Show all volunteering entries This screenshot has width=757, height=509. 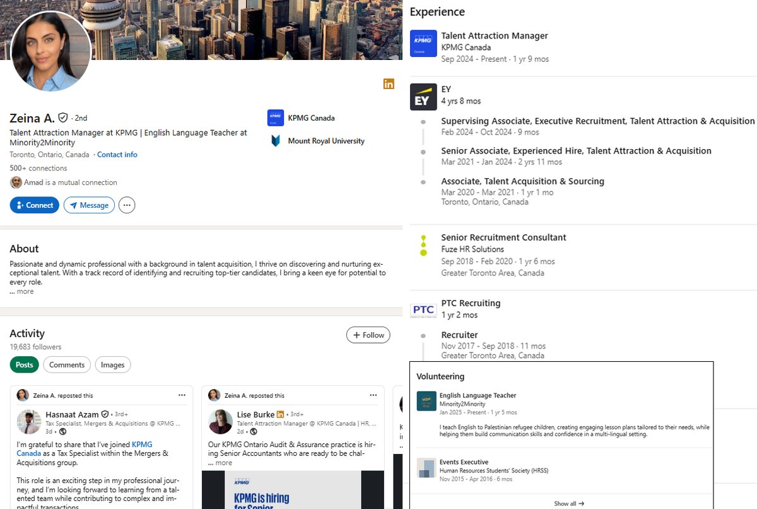pos(569,503)
